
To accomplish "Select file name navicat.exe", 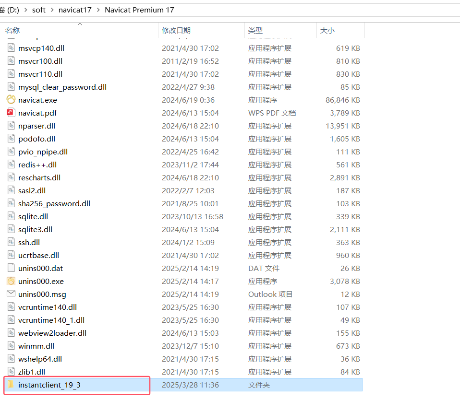I will (37, 100).
